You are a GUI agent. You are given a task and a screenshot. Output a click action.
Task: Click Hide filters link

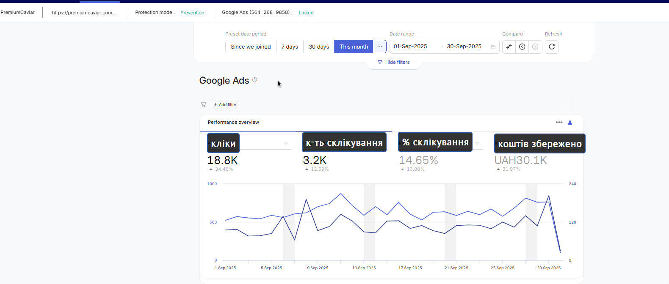(394, 62)
